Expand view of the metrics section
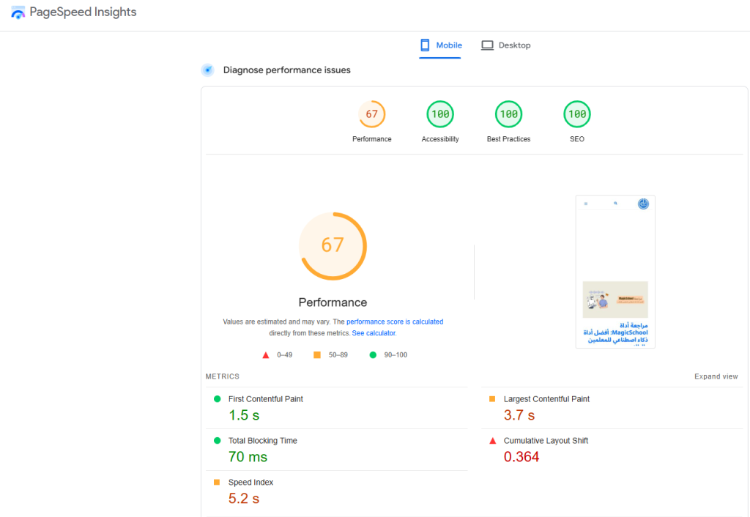Viewport: 750px width, 517px height. click(x=716, y=376)
